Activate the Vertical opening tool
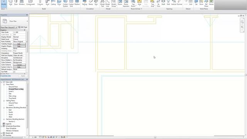 coord(174,3)
